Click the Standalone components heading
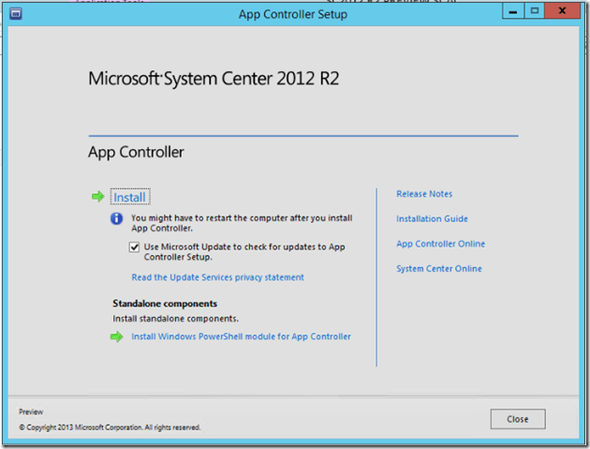This screenshot has width=590, height=449. pos(165,304)
